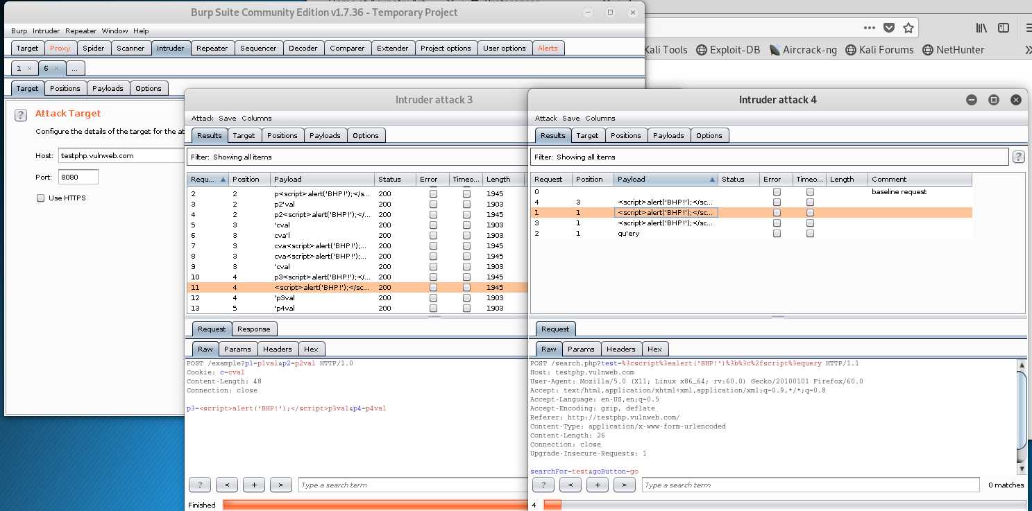Open Columns menu in Intruder attack 4
The width and height of the screenshot is (1032, 511).
(600, 119)
